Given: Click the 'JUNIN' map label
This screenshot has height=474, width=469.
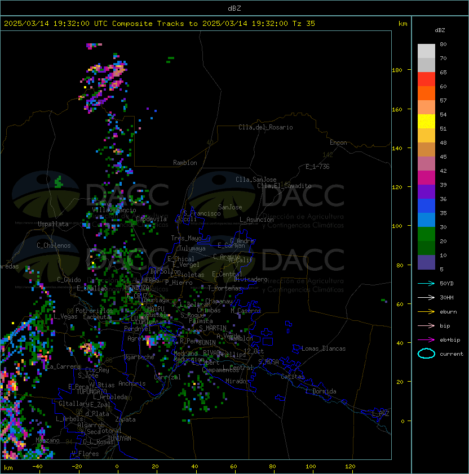Looking at the screenshot, I should click(207, 342).
